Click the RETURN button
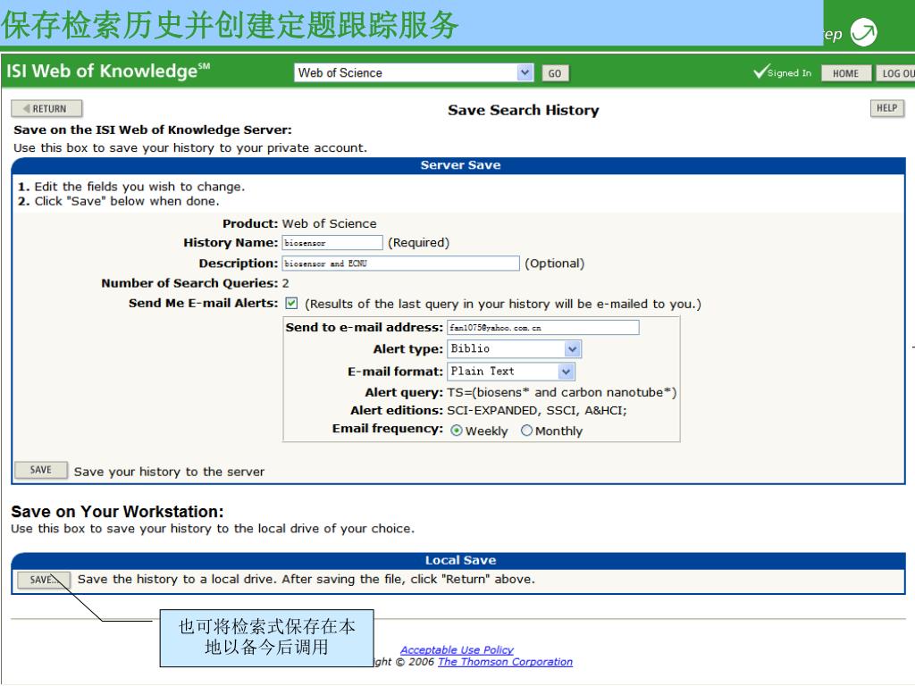915x686 pixels. [46, 108]
